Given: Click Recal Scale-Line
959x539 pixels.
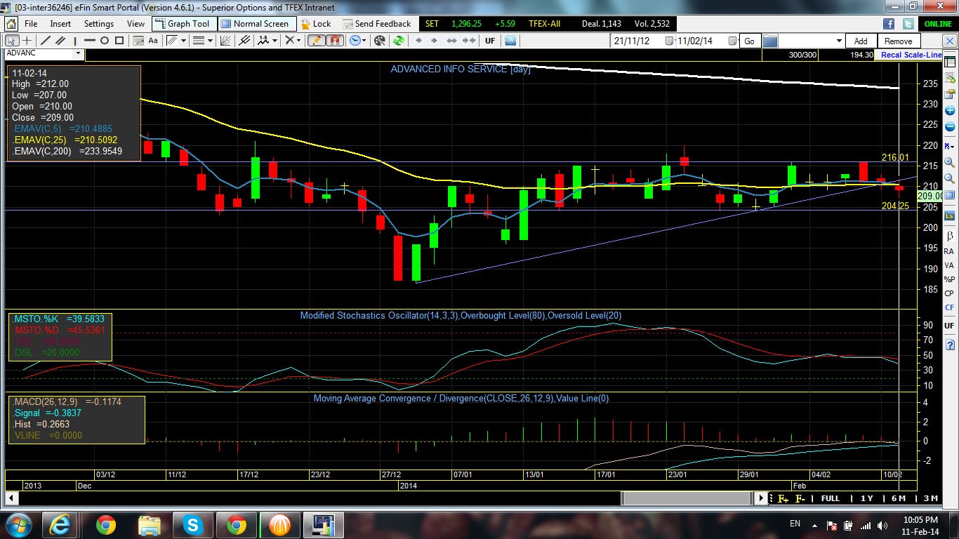Looking at the screenshot, I should click(x=911, y=55).
